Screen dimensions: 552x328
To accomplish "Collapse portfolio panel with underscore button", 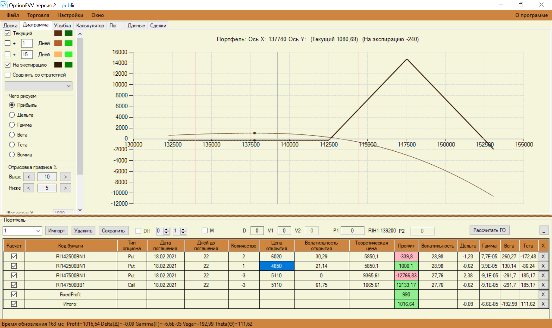I will click(x=544, y=230).
